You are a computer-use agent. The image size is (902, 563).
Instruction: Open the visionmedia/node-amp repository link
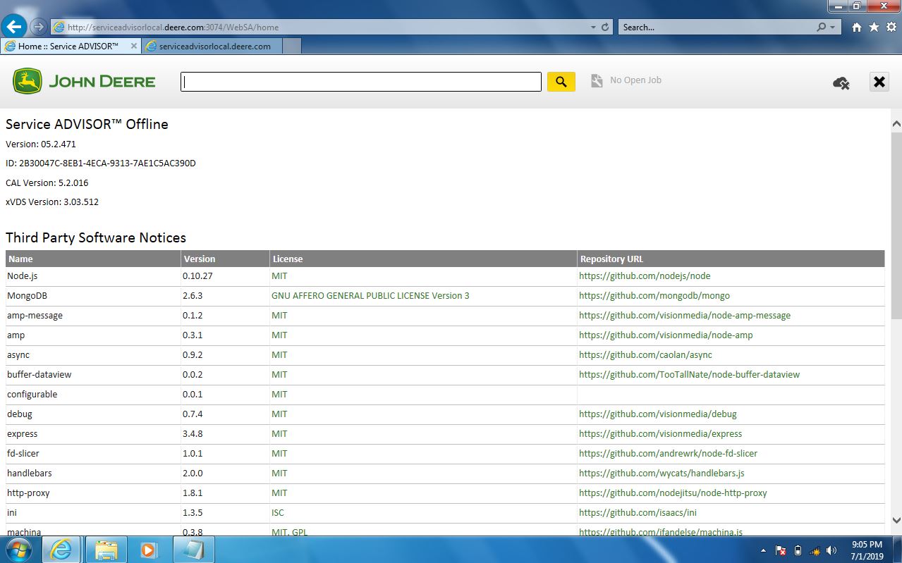pyautogui.click(x=666, y=335)
